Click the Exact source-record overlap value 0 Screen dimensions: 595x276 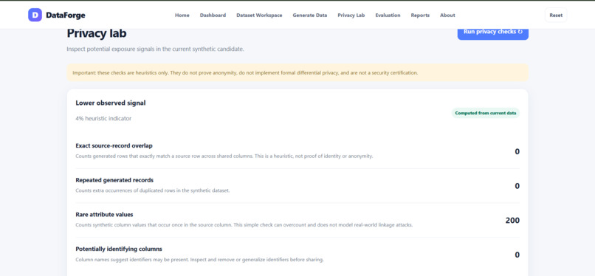pyautogui.click(x=517, y=151)
